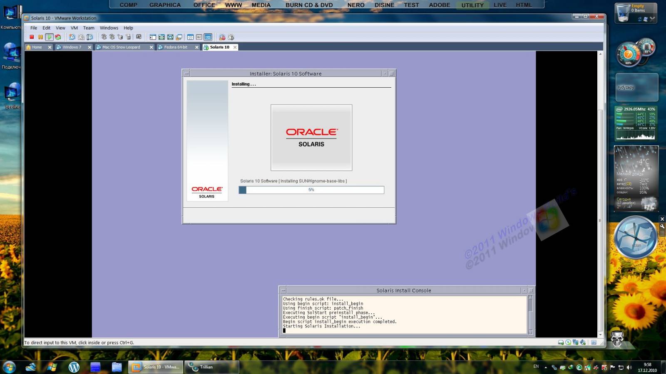Image resolution: width=666 pixels, height=374 pixels.
Task: Click the sound card status bar icon
Action: 583,342
